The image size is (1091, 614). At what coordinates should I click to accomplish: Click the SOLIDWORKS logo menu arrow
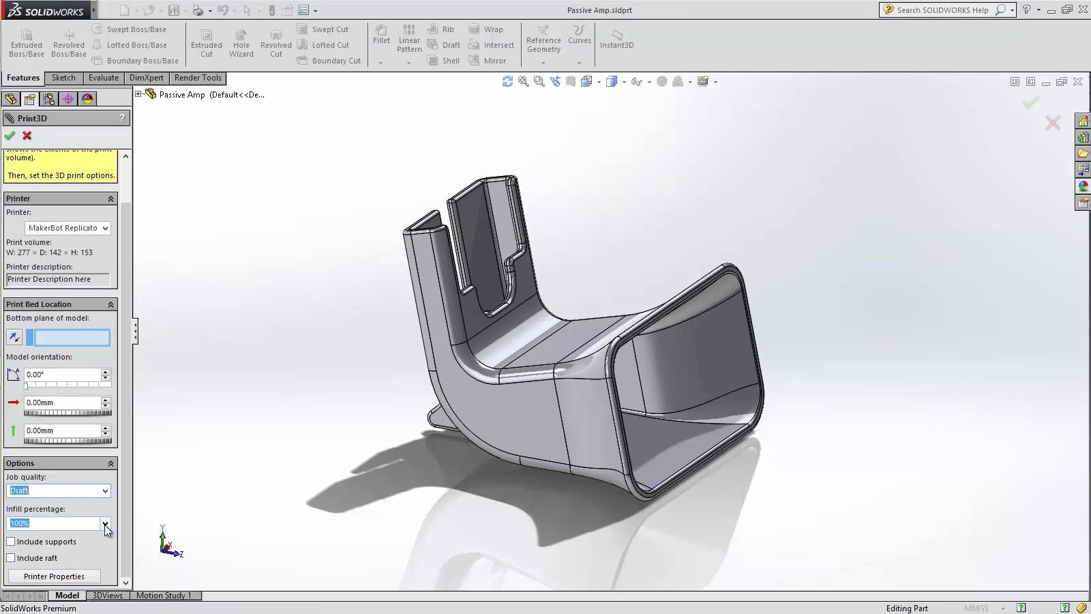tap(94, 10)
